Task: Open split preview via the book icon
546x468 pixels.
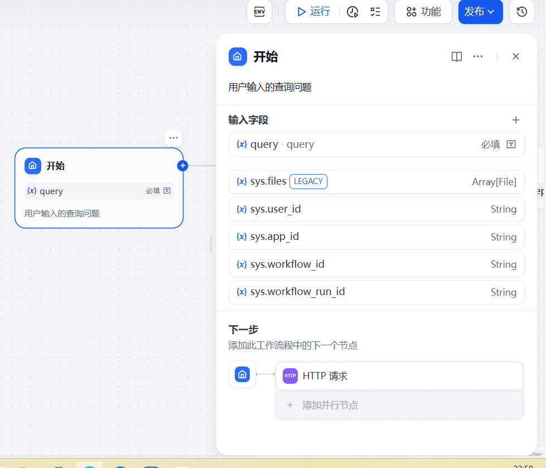Action: coord(456,56)
